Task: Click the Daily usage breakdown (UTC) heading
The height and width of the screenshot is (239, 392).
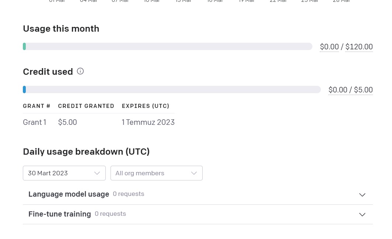Action: [x=86, y=152]
